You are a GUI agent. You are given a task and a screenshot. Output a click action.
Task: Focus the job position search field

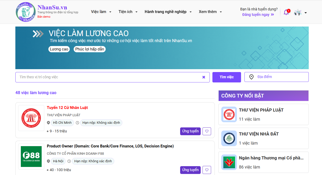click(112, 77)
